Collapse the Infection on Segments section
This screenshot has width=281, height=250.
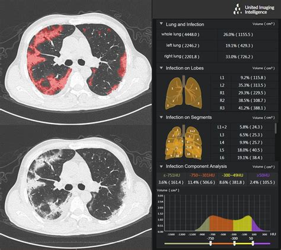click(161, 117)
